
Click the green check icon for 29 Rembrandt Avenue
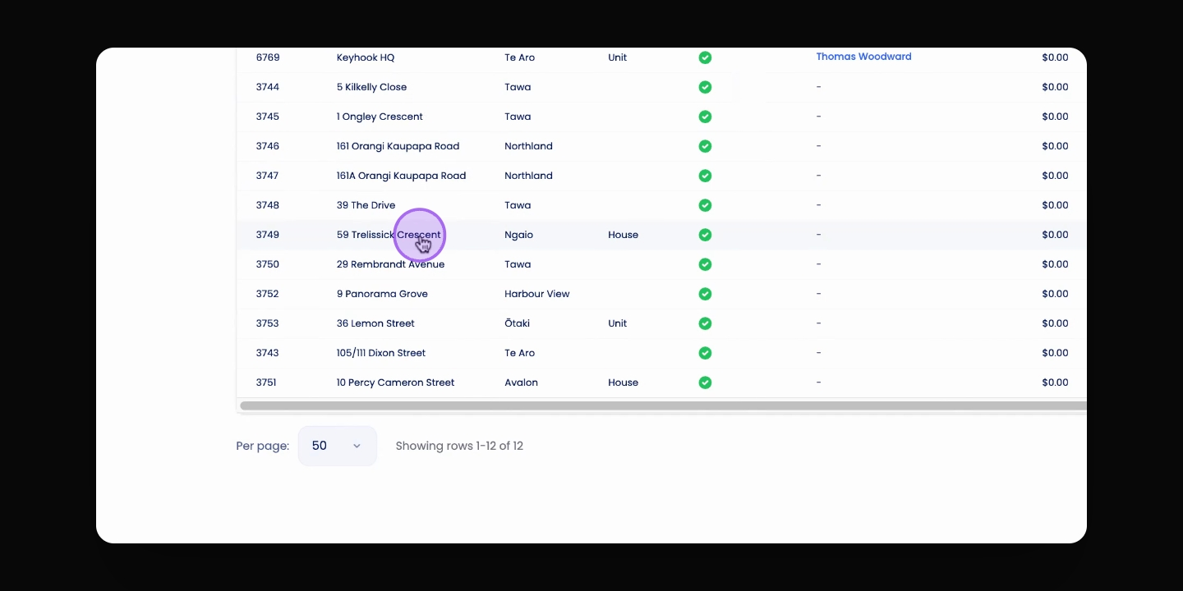click(x=705, y=264)
